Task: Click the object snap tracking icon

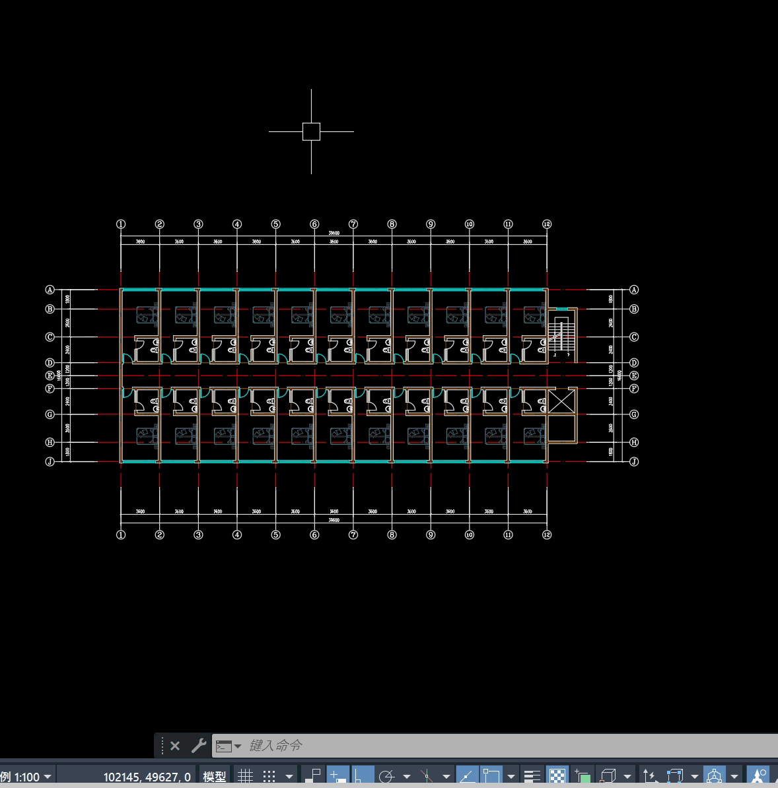Action: point(468,776)
